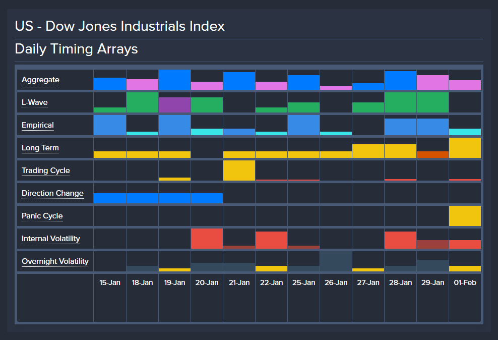This screenshot has height=340, width=498.
Task: Select the blue Aggregate bar on 28-Jan
Action: tap(401, 80)
